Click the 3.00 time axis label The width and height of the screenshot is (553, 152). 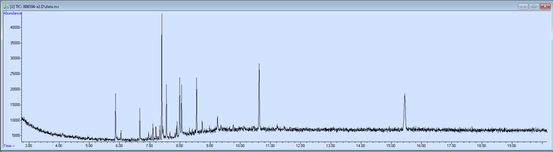click(x=29, y=146)
